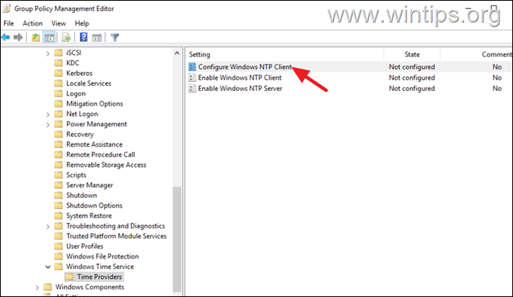513x297 pixels.
Task: Open the View menu
Action: [59, 23]
